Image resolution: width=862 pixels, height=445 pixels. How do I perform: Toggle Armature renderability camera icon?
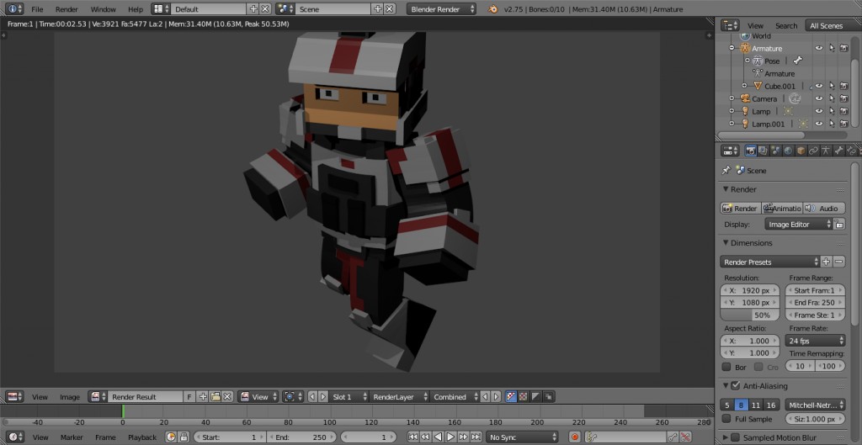(x=843, y=48)
